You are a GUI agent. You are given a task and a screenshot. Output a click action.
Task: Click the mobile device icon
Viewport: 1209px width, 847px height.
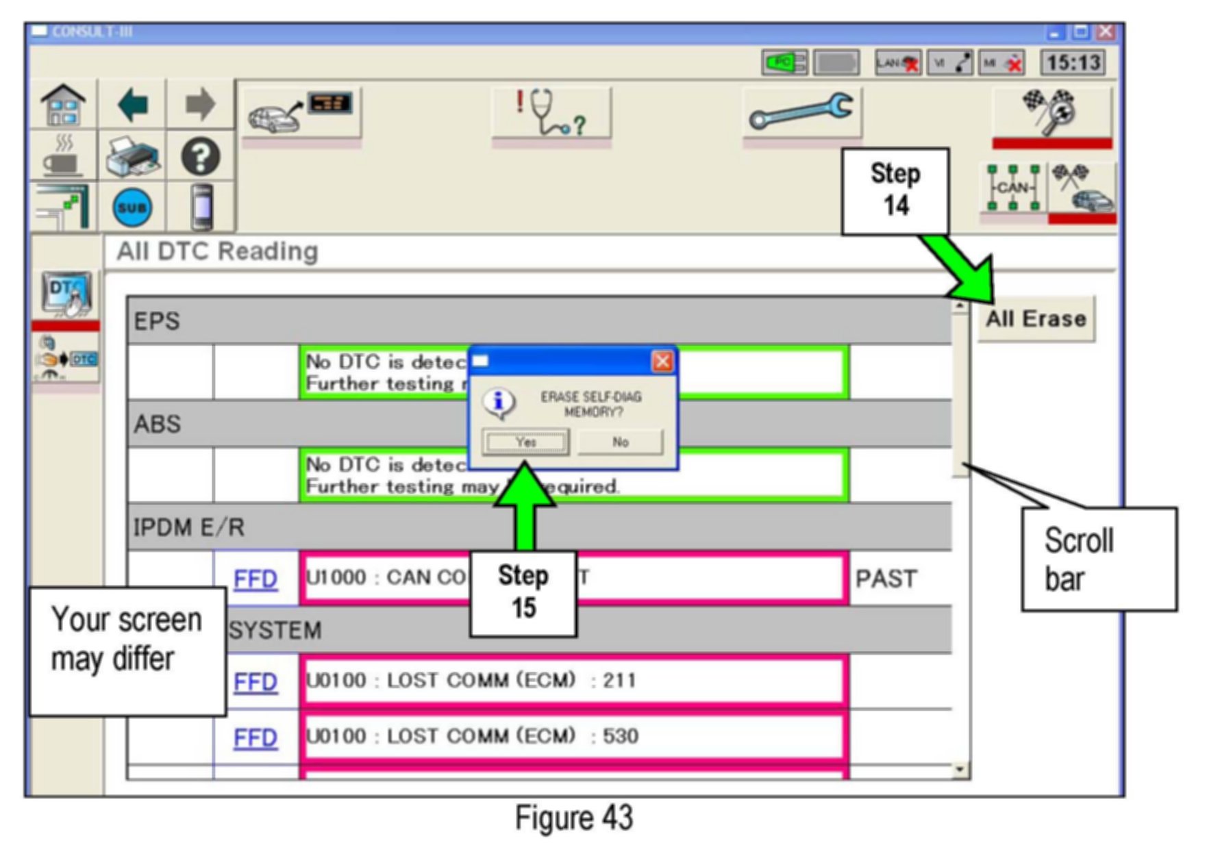[201, 207]
